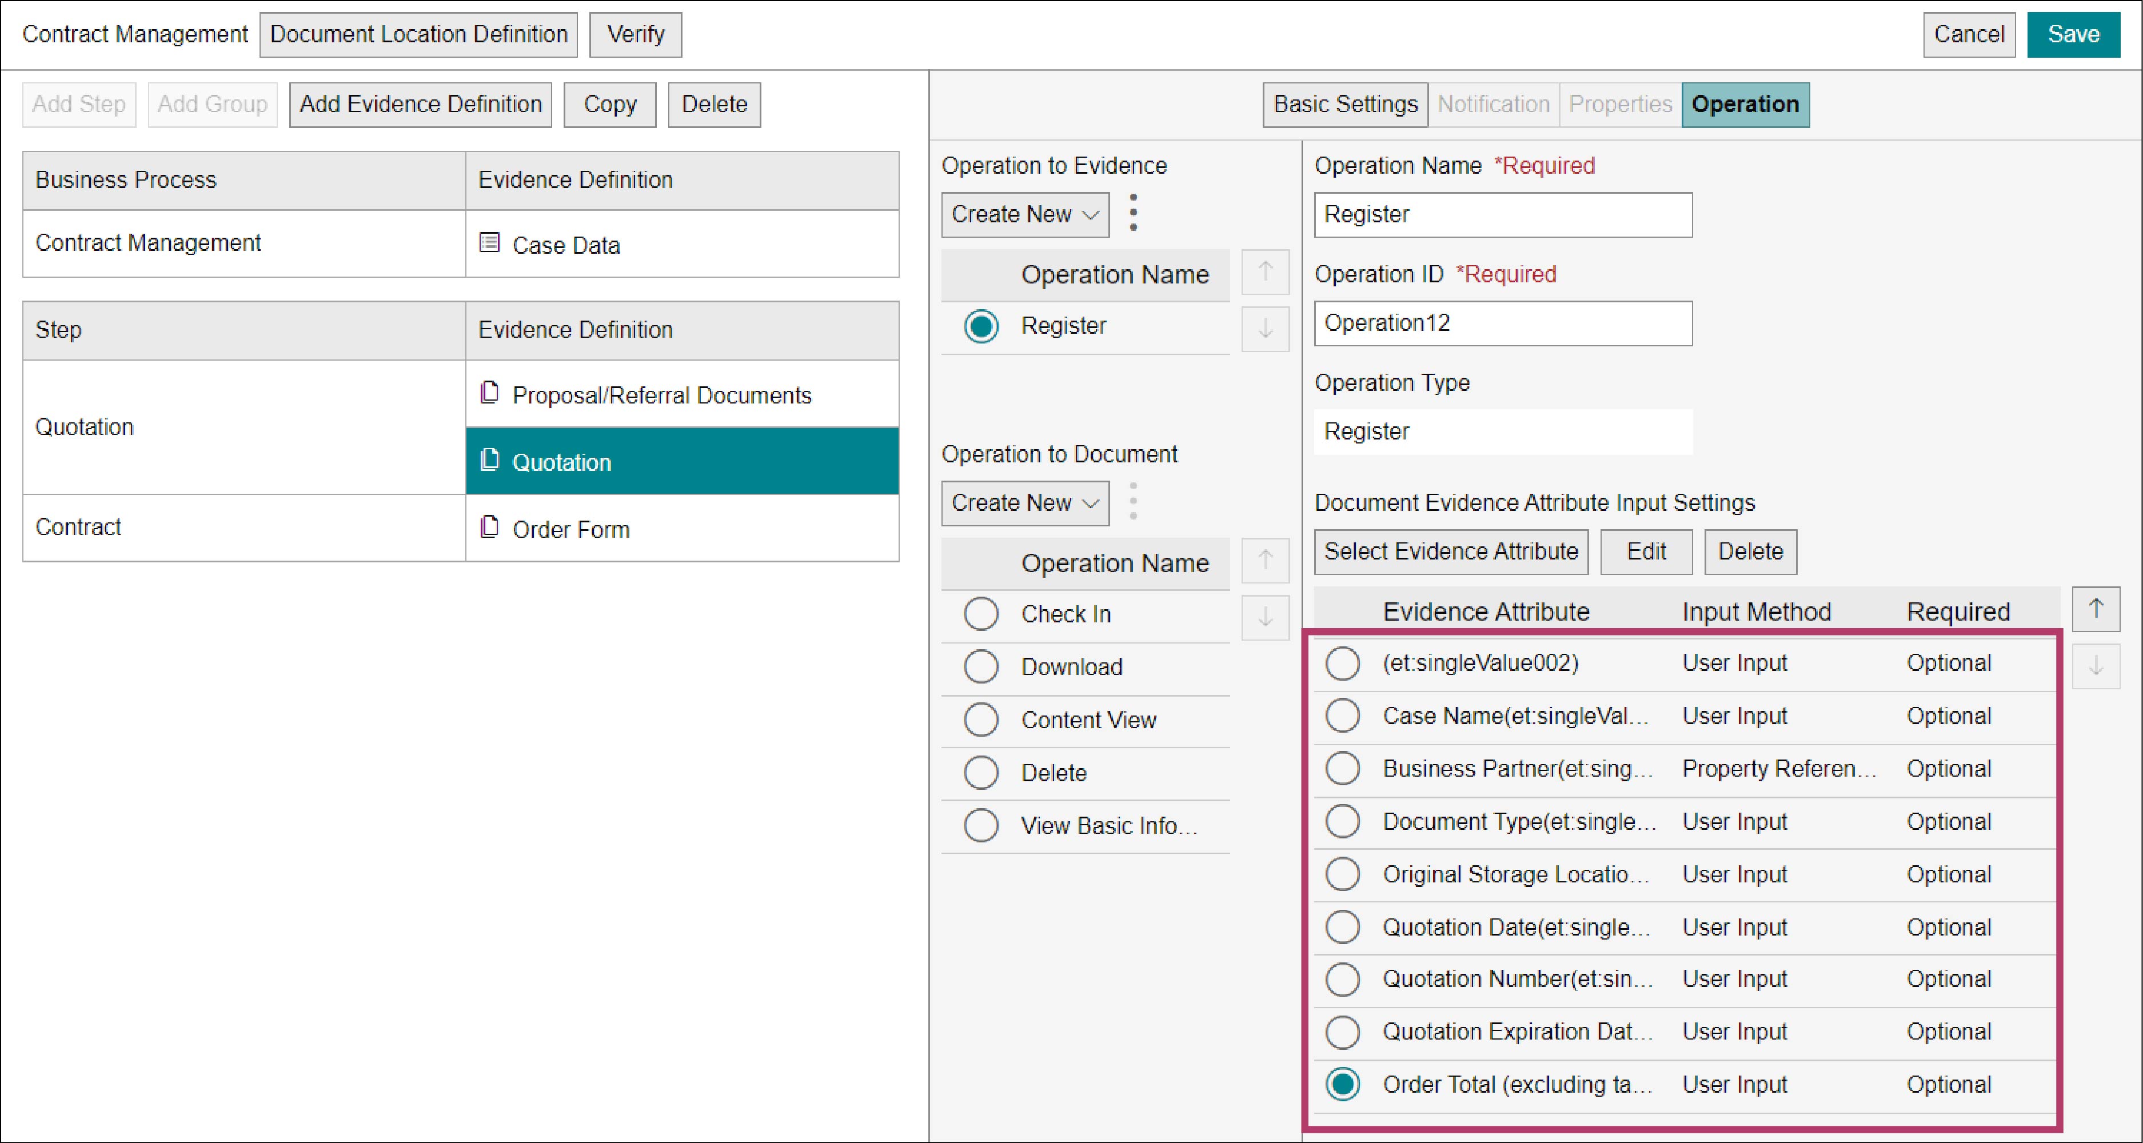Click the Verify button
Image resolution: width=2143 pixels, height=1143 pixels.
tap(636, 35)
